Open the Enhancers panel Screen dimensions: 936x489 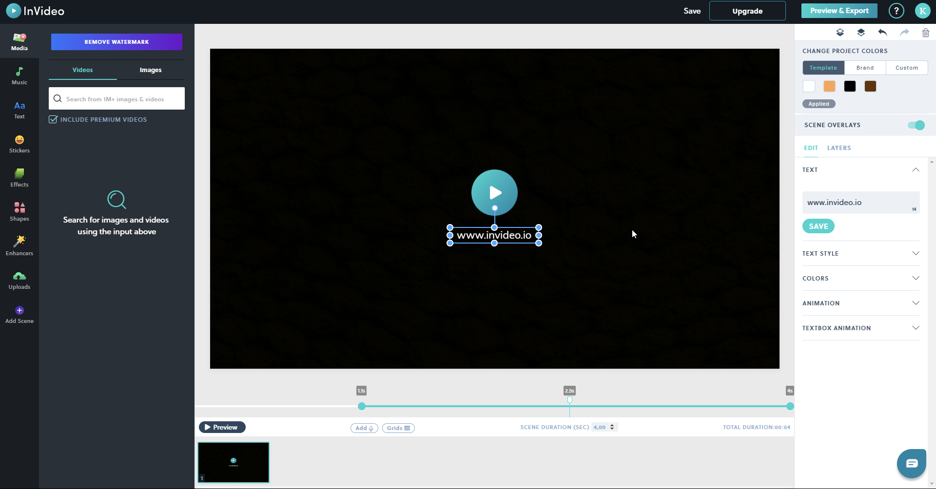[19, 246]
